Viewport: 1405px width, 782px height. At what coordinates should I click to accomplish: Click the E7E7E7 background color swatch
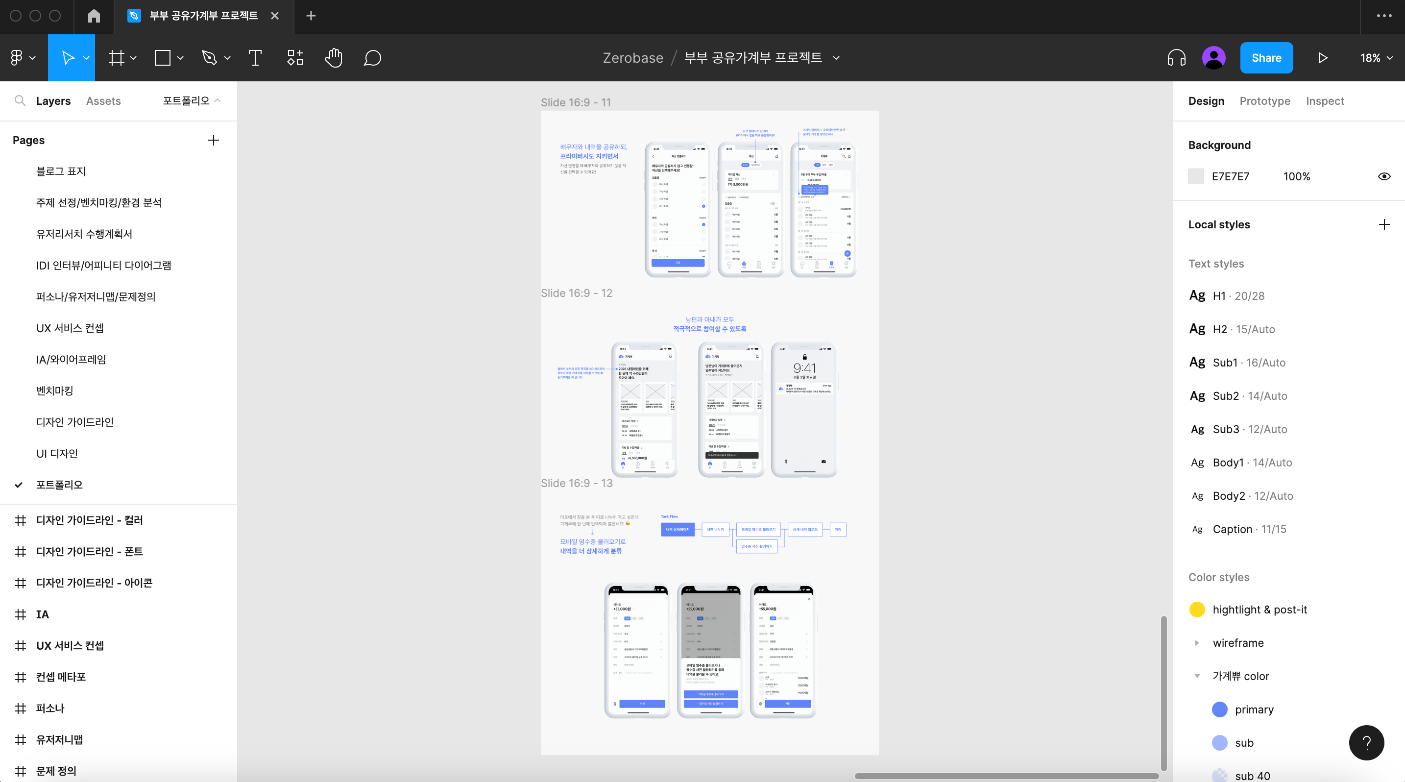(1196, 177)
